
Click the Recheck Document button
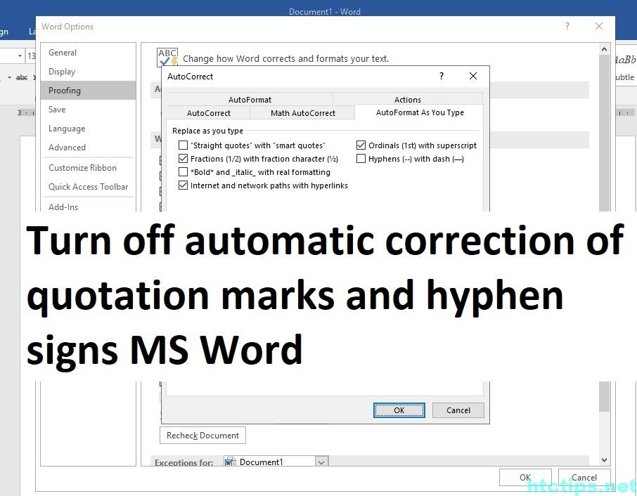202,435
